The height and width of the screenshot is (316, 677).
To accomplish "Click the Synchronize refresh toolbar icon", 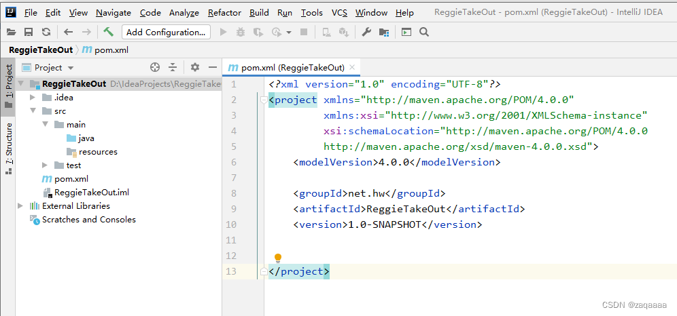I will (46, 32).
